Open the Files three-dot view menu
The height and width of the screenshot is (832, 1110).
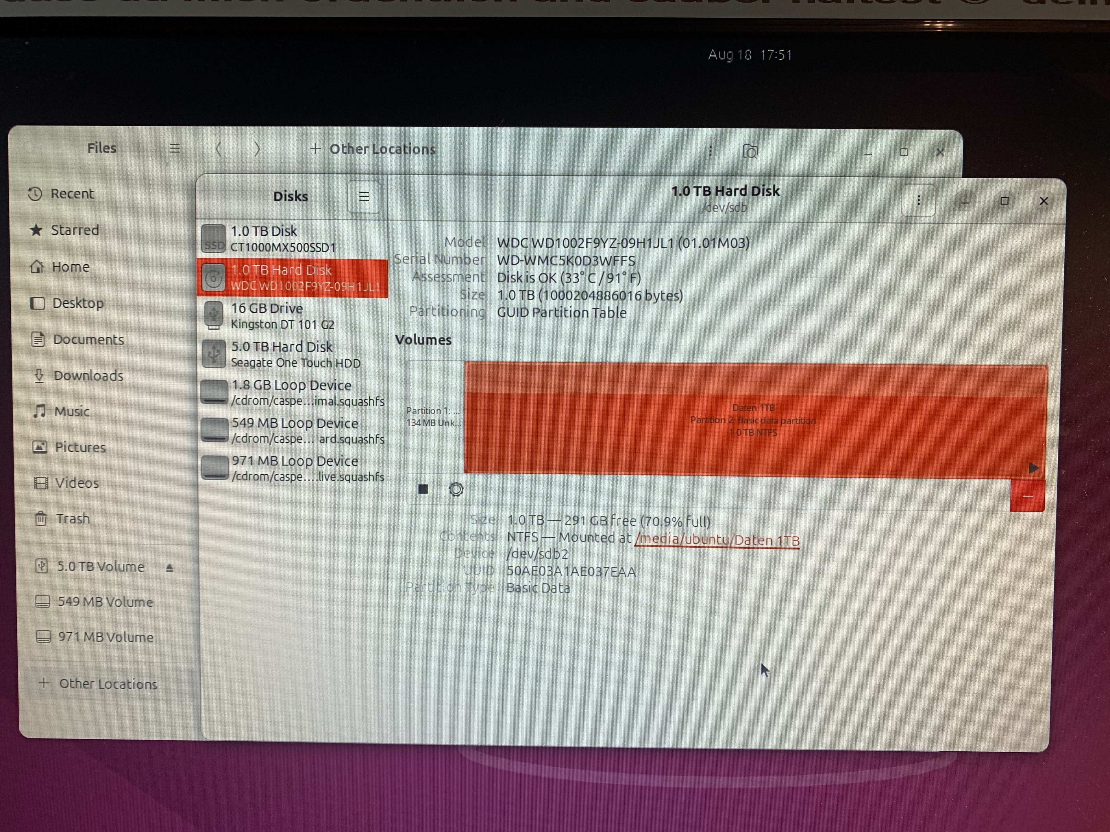pos(710,151)
